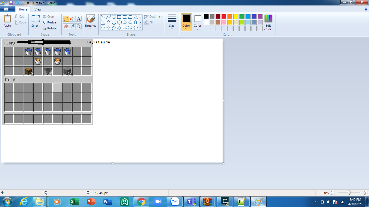The width and height of the screenshot is (369, 207).
Task: Open the Edit colors dialog
Action: click(x=268, y=22)
